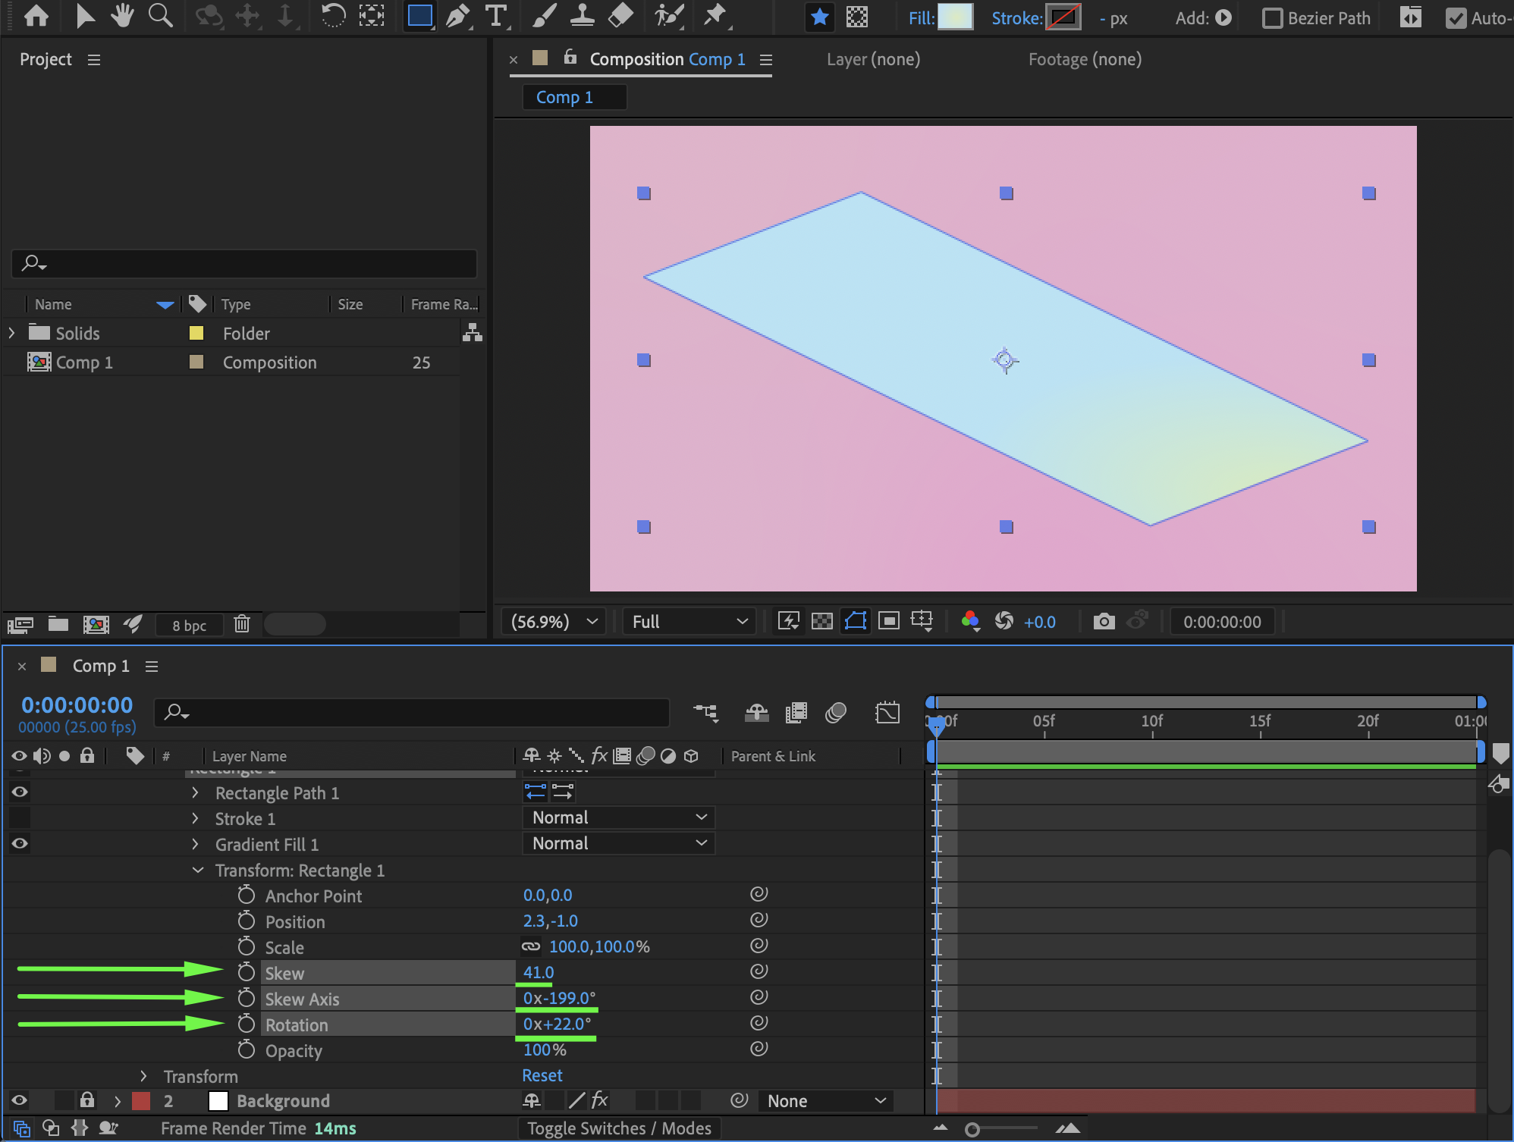Open the Fill color swatch
The height and width of the screenshot is (1142, 1514).
click(x=955, y=17)
